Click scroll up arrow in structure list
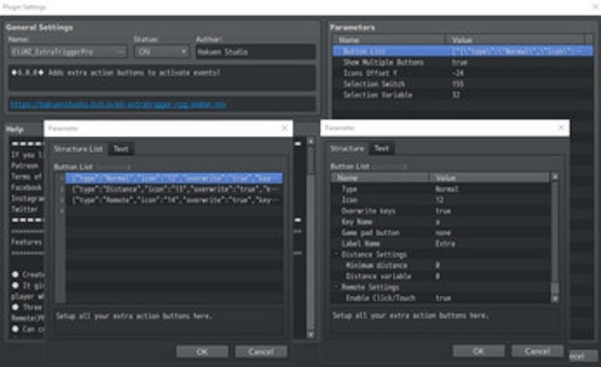Image resolution: width=601 pixels, height=367 pixels. [x=555, y=178]
